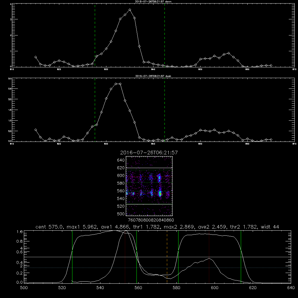Click the '1.5' y-axis label of the dusk plot
This screenshot has width=298, height=298.
pos(10,110)
